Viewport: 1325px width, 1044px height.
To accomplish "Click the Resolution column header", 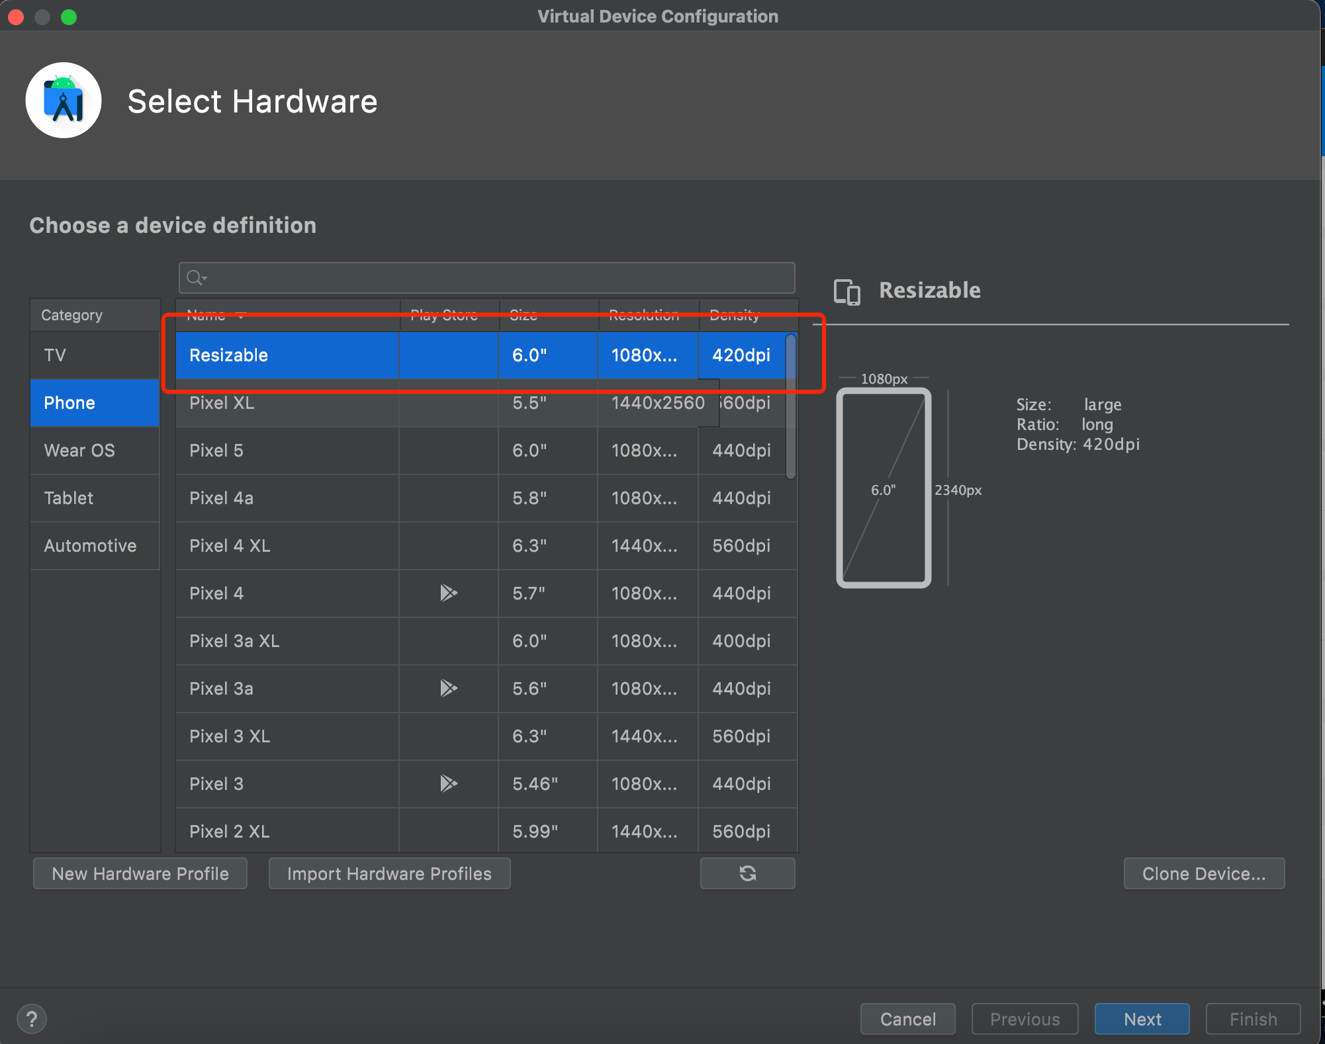I will tap(649, 316).
